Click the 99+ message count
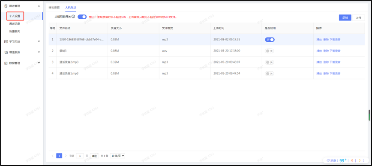This screenshot has height=166, width=372. [343, 160]
